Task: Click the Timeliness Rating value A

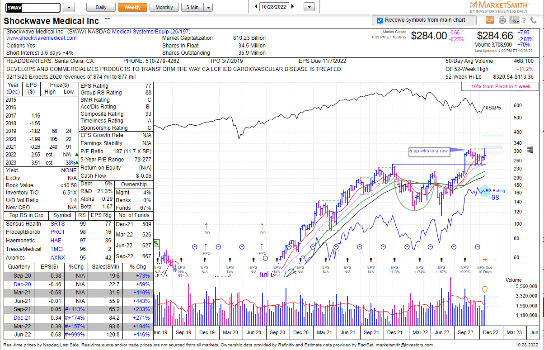Action: (x=150, y=121)
